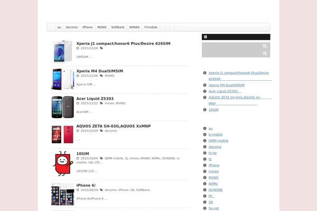Open the Acer Liquid Z5303 article title
The height and width of the screenshot is (211, 317).
[95, 99]
